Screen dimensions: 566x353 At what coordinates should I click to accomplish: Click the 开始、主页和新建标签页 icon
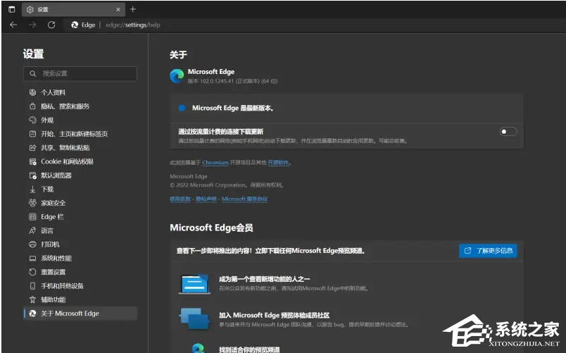32,134
